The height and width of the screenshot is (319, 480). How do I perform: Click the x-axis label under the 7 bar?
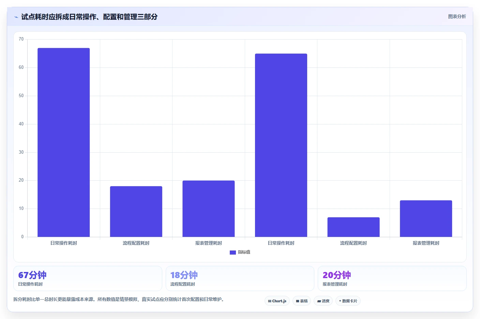pyautogui.click(x=354, y=243)
